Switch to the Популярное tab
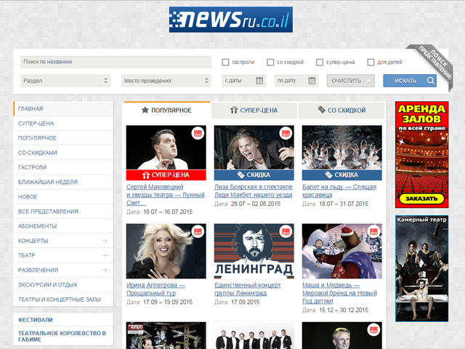Image resolution: width=465 pixels, height=349 pixels. coord(166,110)
